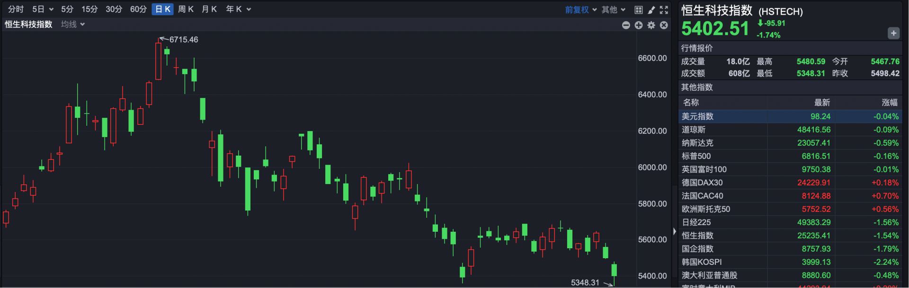
Task: Zoom in chart with plus icon
Action: tap(639, 25)
